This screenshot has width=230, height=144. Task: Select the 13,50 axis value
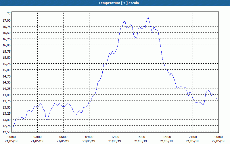pos(7,107)
